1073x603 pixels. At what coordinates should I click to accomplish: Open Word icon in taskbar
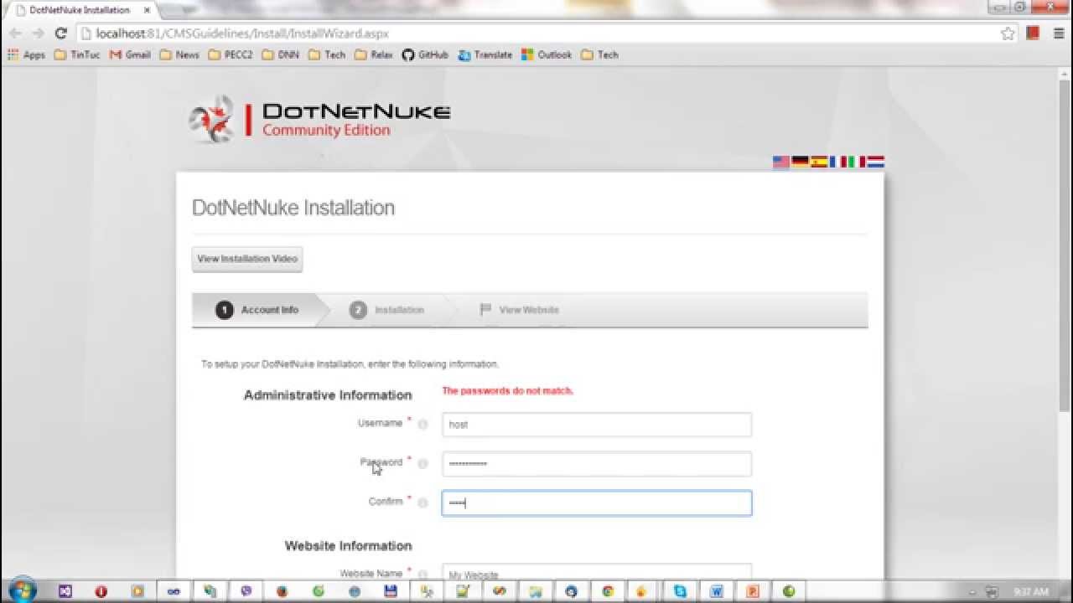point(717,590)
